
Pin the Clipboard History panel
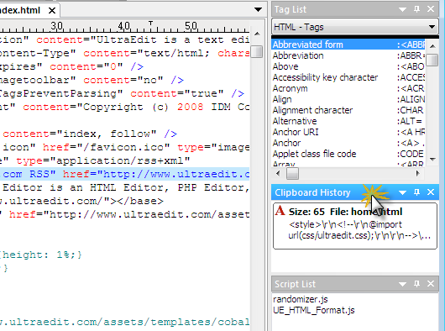[416, 192]
